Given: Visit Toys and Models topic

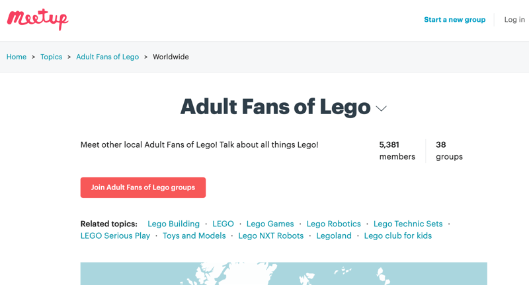Looking at the screenshot, I should [x=194, y=236].
